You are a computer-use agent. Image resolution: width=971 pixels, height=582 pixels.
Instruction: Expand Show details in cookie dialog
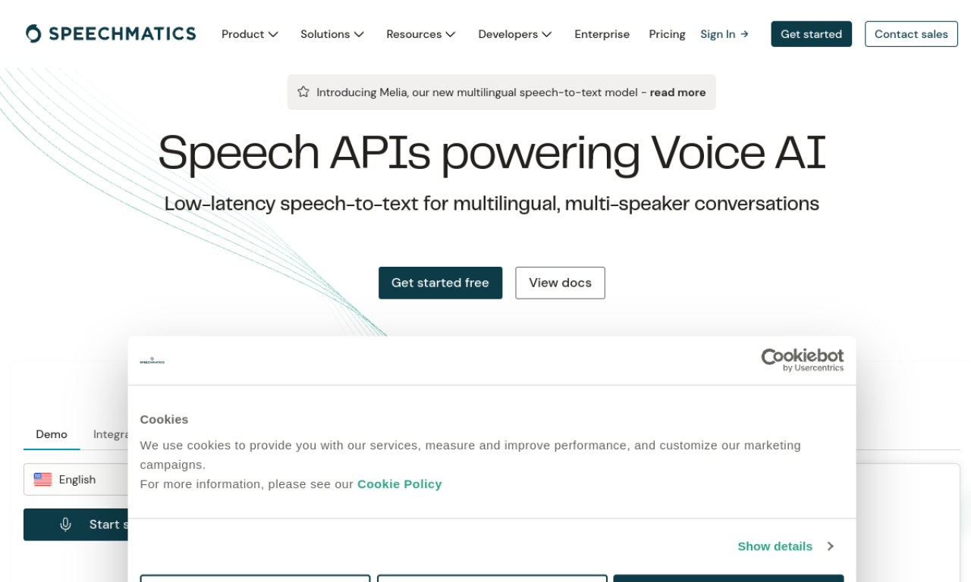point(786,546)
